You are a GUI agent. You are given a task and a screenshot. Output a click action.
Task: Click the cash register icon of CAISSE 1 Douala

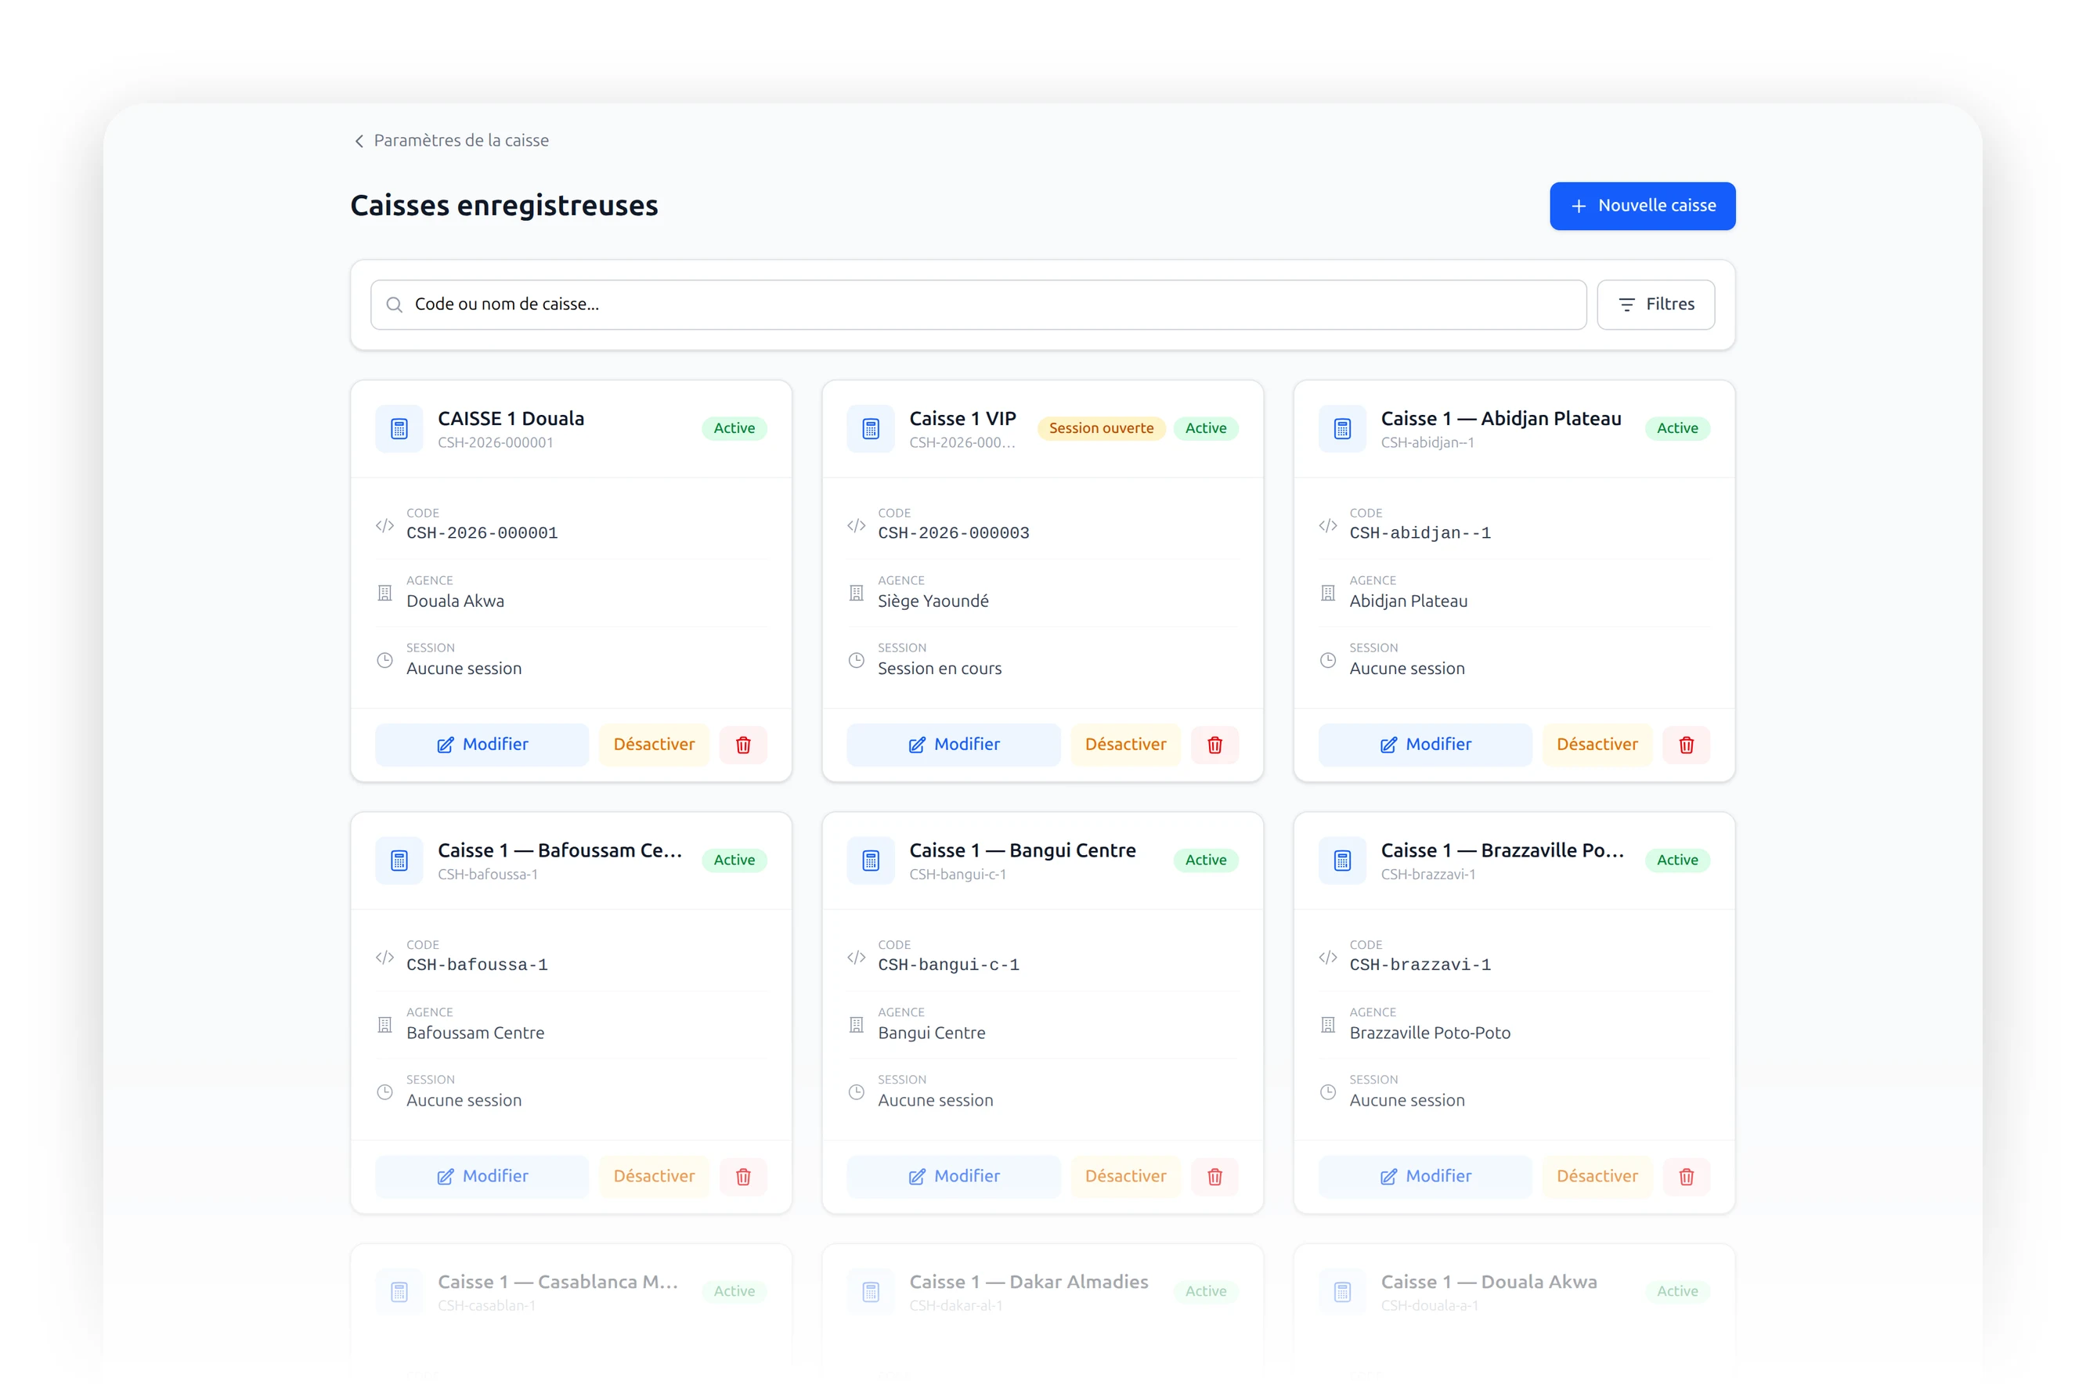tap(399, 429)
